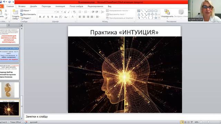Select the five-point star shape
Image resolution: width=221 pixels, height=124 pixels.
tap(156, 18)
